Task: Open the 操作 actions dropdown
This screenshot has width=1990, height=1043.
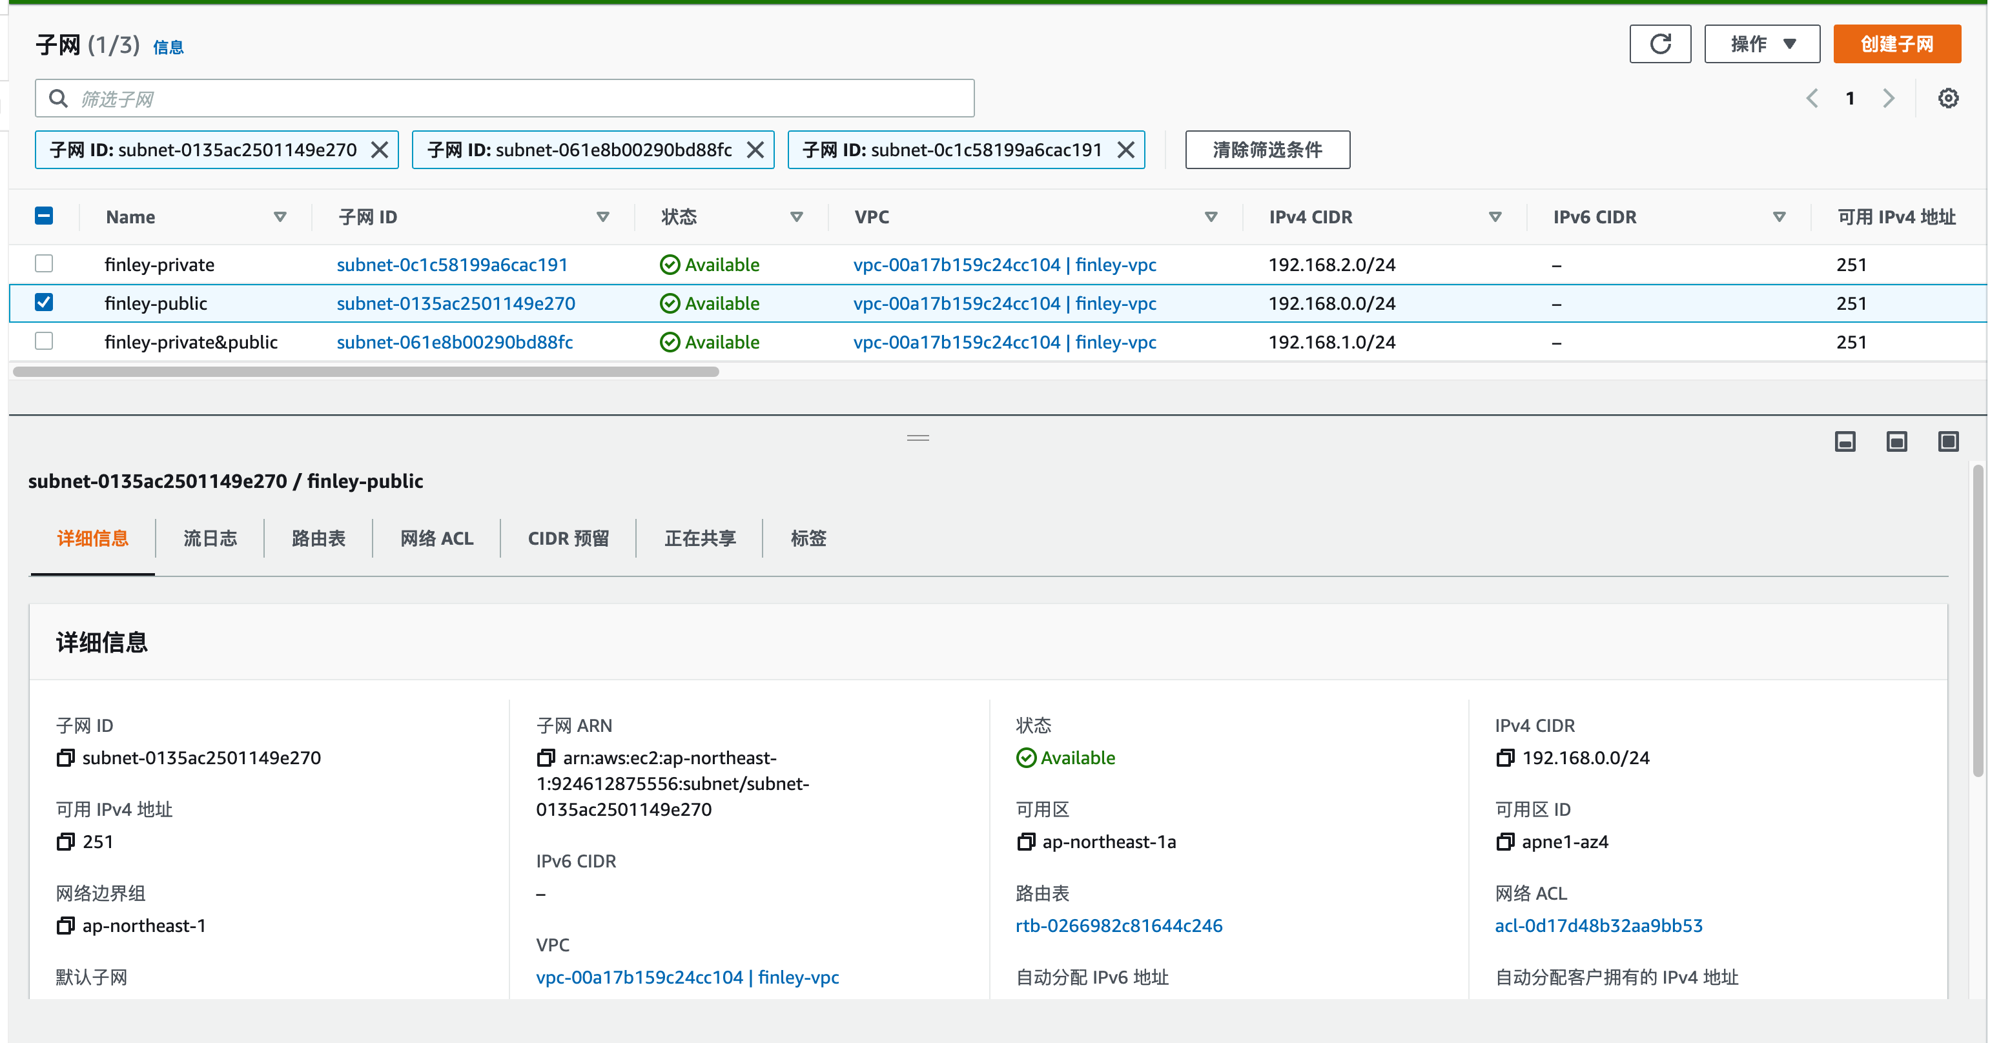Action: pos(1761,44)
